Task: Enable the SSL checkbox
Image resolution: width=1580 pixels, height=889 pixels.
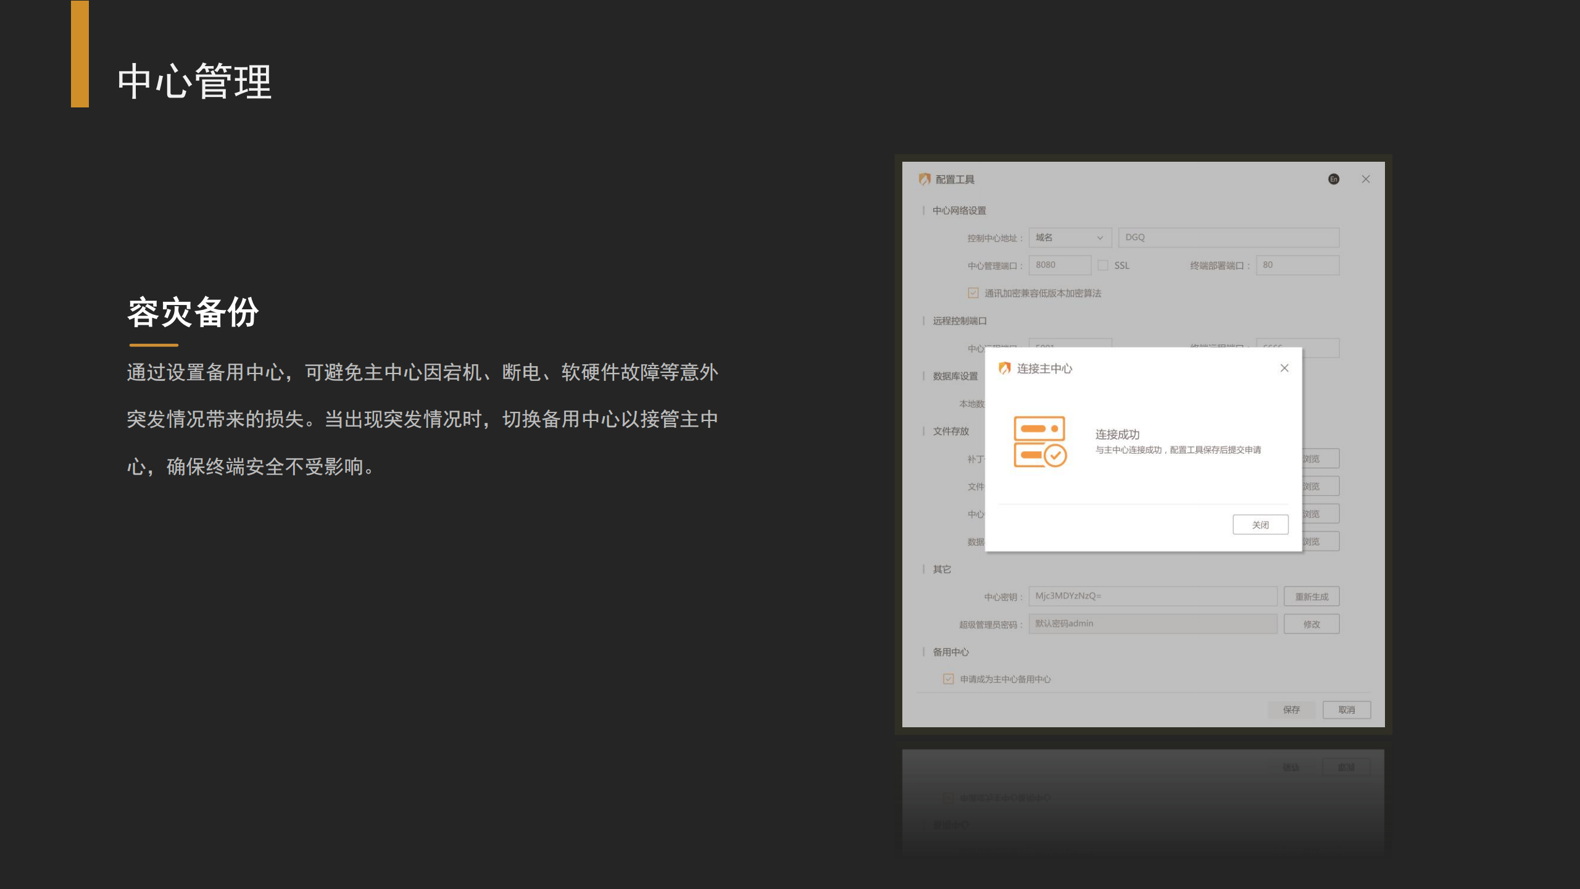Action: [1103, 265]
